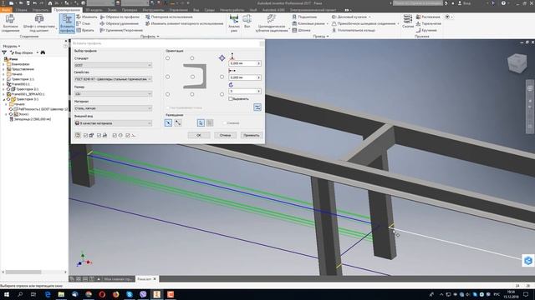Open the Family (Семейство) dropdown
The image size is (535, 300).
click(113, 79)
